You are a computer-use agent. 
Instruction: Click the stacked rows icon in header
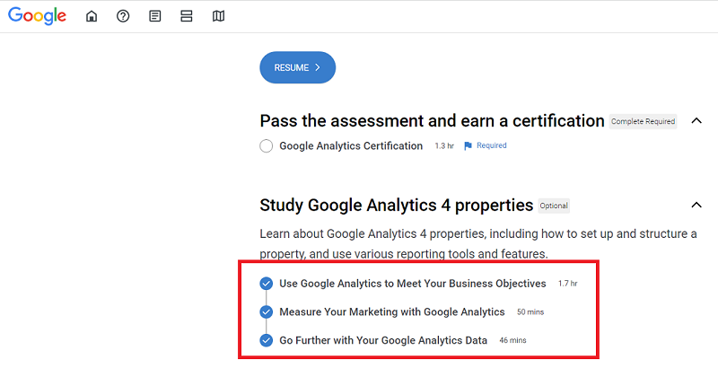[187, 16]
